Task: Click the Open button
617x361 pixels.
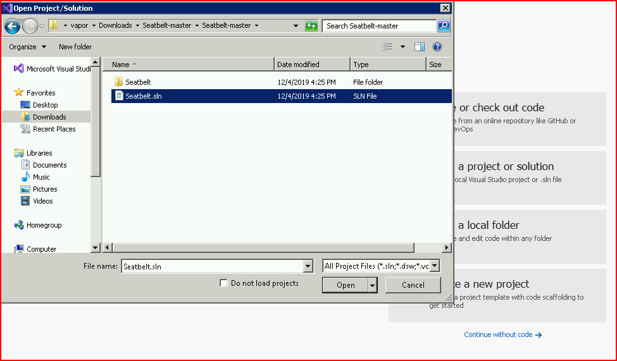Action: point(346,285)
